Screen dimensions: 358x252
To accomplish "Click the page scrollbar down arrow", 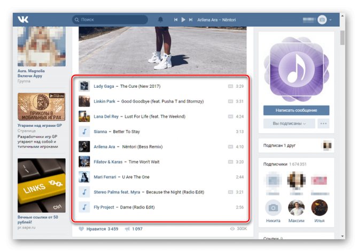I will [343, 236].
